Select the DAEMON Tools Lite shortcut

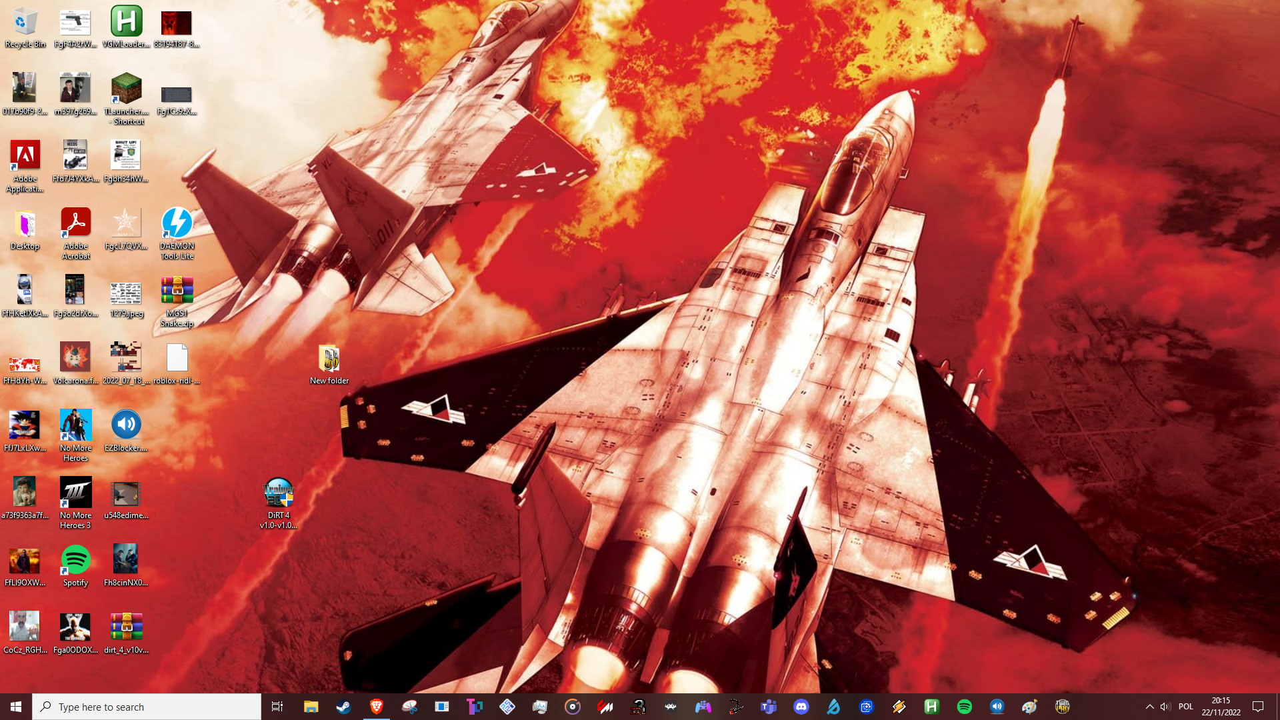click(x=177, y=234)
